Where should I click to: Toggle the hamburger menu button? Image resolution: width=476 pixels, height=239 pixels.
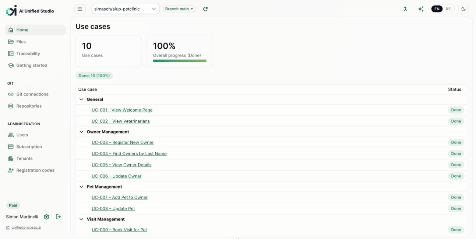coord(80,9)
